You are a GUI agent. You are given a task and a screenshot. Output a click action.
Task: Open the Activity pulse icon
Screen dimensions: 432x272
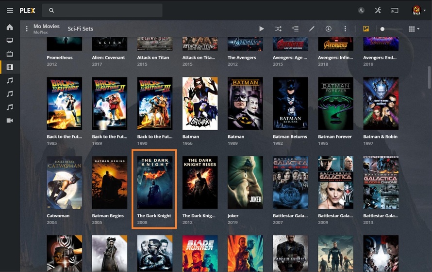(361, 11)
